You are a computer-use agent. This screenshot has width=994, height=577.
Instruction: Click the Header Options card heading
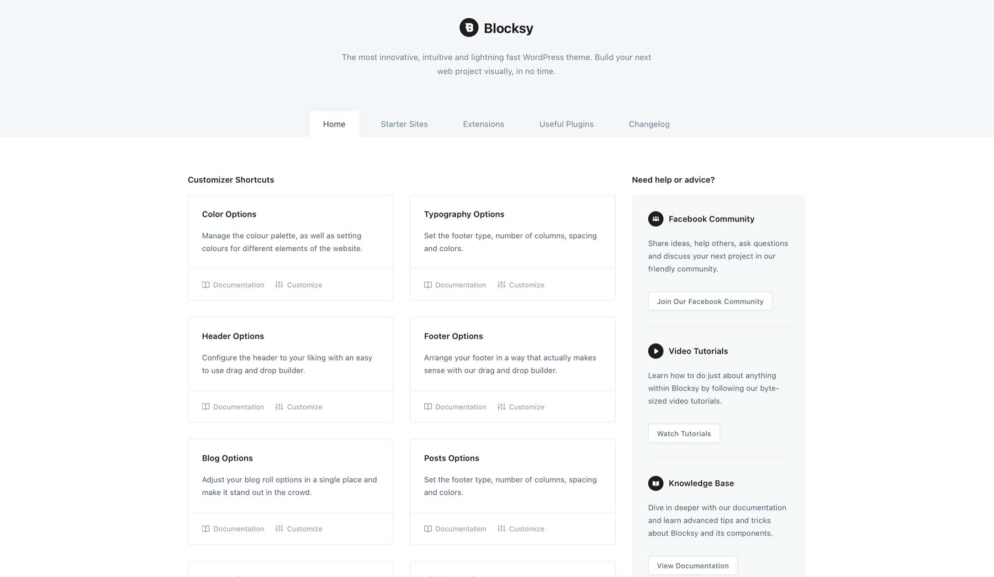tap(233, 336)
